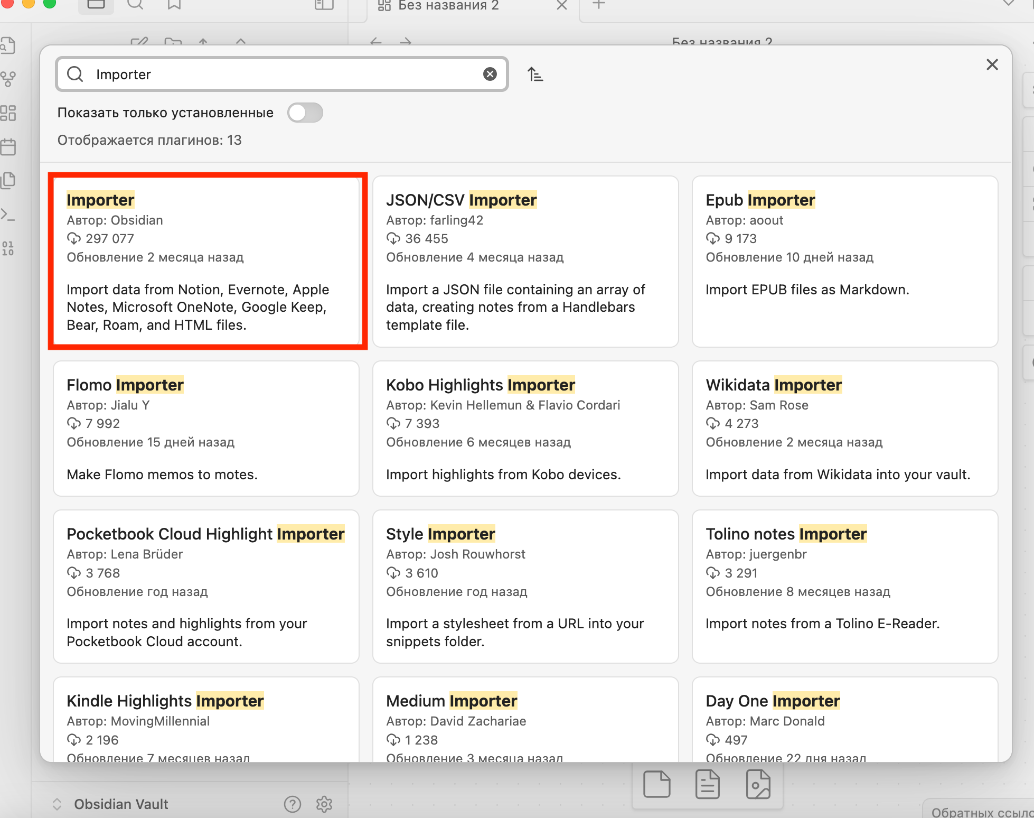Viewport: 1034px width, 818px height.
Task: Open canvas icon in left ribbon
Action: [8, 113]
